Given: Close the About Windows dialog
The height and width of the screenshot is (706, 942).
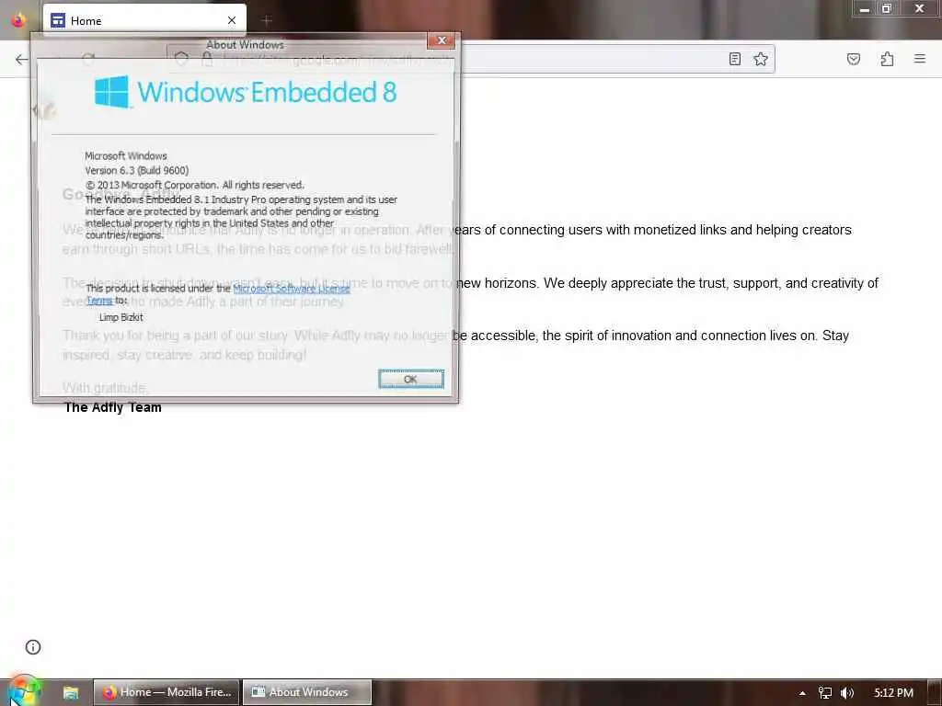Looking at the screenshot, I should click(442, 40).
